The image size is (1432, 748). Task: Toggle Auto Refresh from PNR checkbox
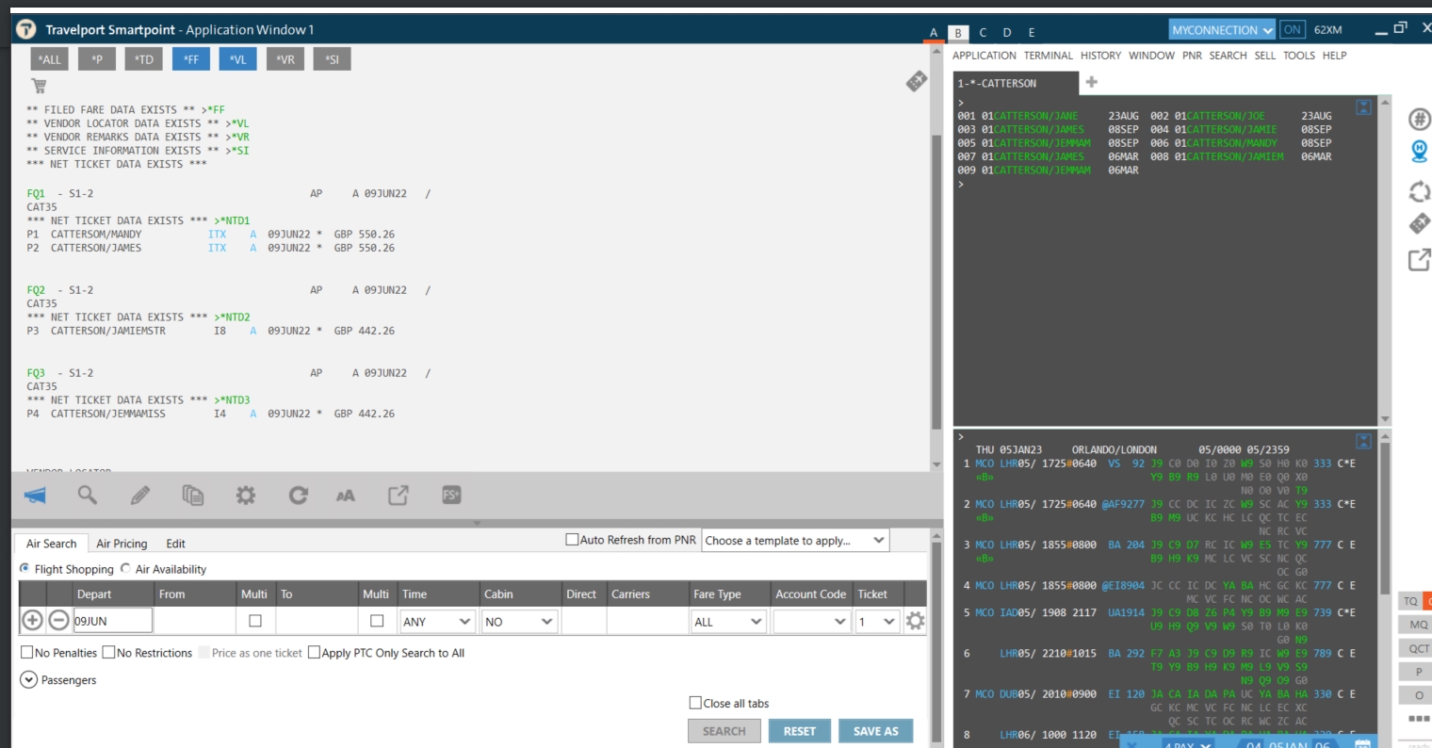point(571,540)
